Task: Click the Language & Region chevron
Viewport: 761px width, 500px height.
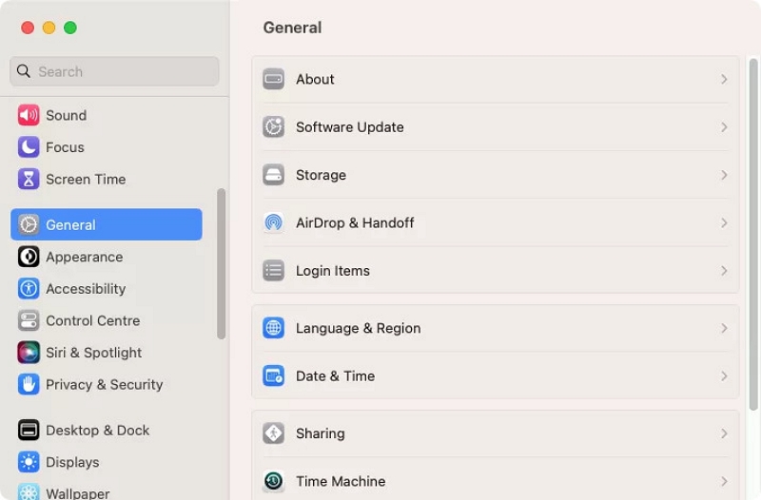Action: coord(724,328)
